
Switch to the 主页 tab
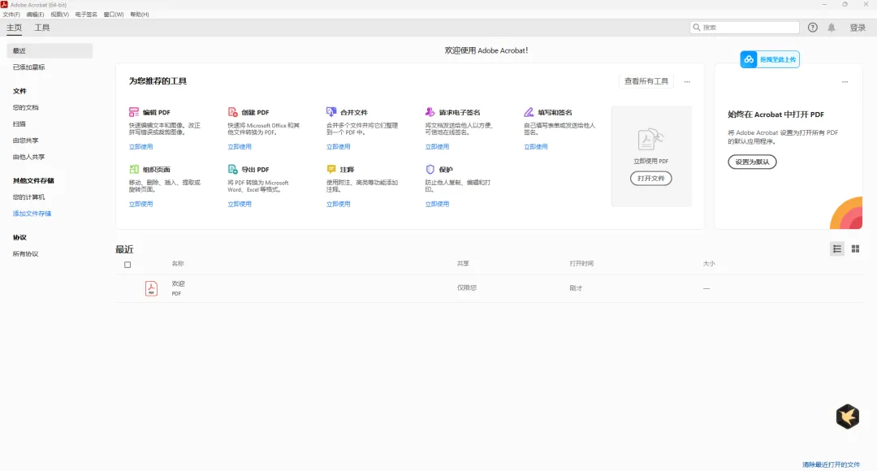click(x=14, y=28)
